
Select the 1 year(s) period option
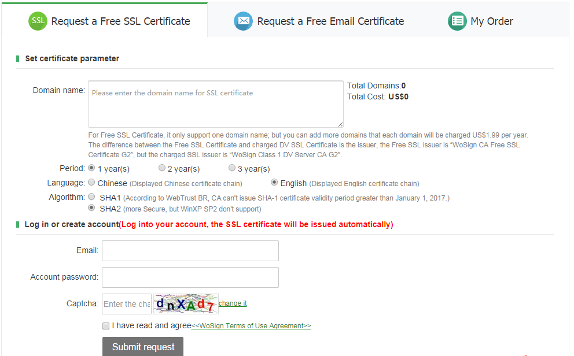[91, 168]
